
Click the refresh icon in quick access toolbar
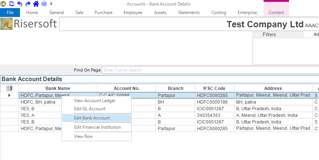[x=11, y=4]
